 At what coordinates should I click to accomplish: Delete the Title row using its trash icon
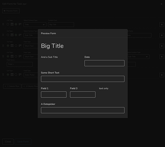162,25
